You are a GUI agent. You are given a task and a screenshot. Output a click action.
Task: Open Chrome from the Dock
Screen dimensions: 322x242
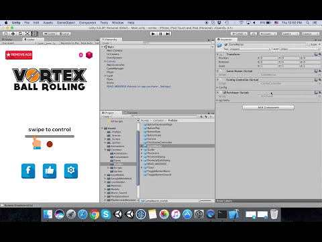pyautogui.click(x=94, y=214)
